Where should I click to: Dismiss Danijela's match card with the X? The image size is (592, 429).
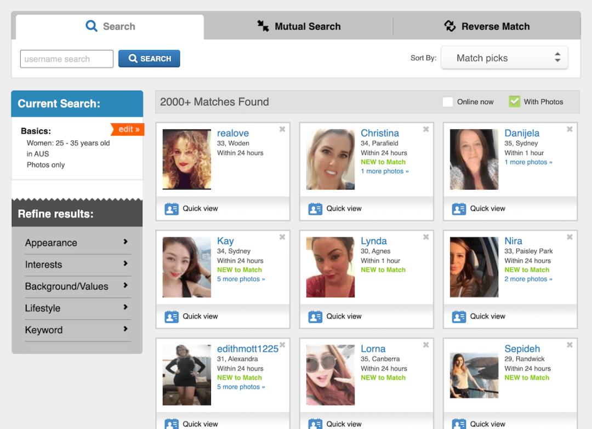[569, 129]
